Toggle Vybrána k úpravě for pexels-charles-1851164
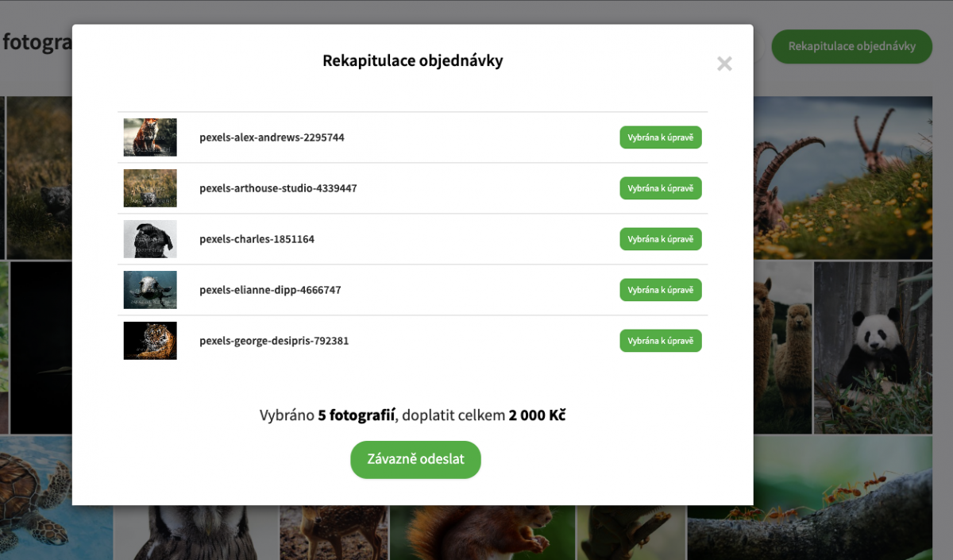 click(661, 239)
